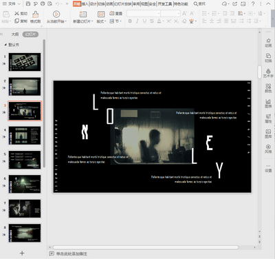Toggle Italic formatting
The width and height of the screenshot is (275, 259).
(137, 21)
